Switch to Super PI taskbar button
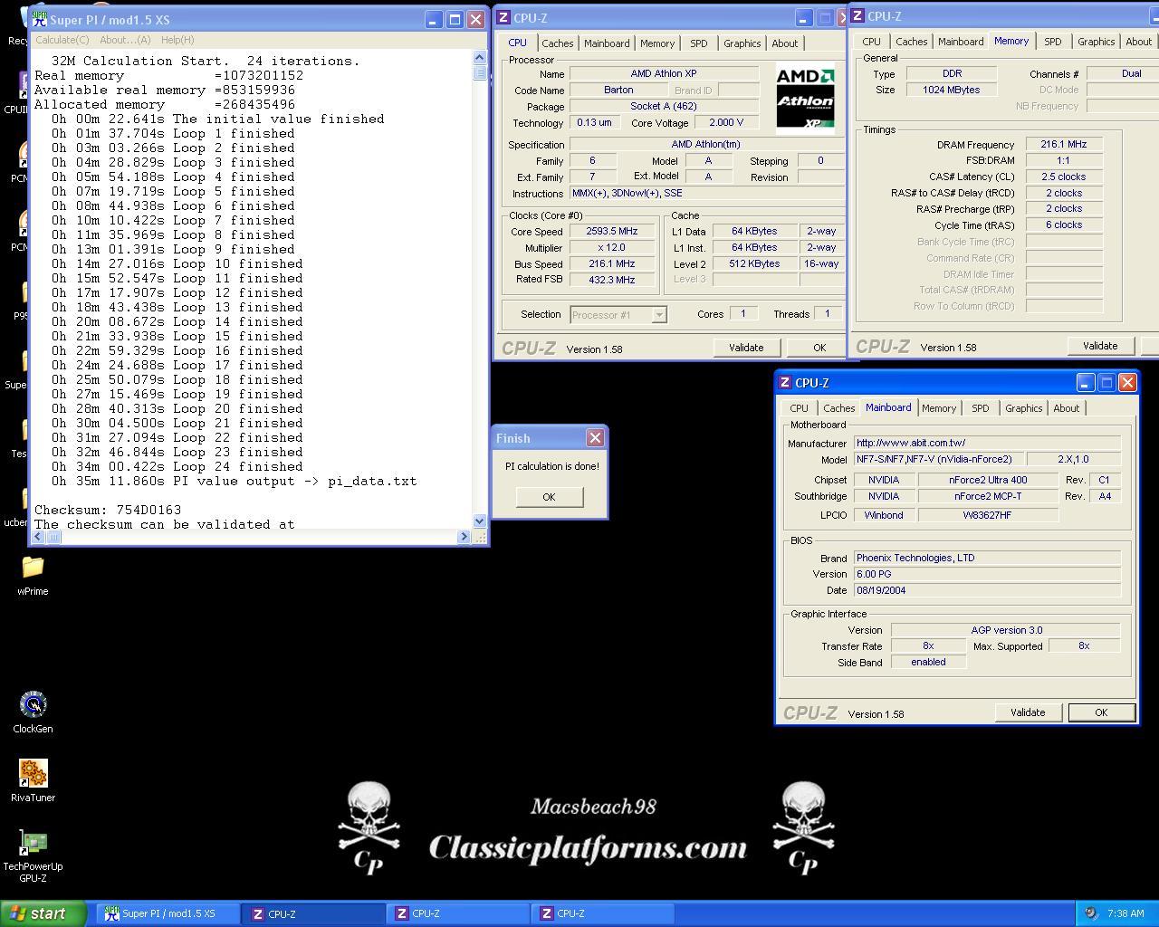 pos(168,913)
